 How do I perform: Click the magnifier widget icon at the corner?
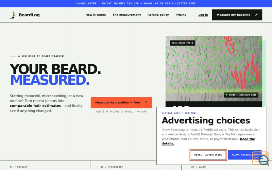261,158
